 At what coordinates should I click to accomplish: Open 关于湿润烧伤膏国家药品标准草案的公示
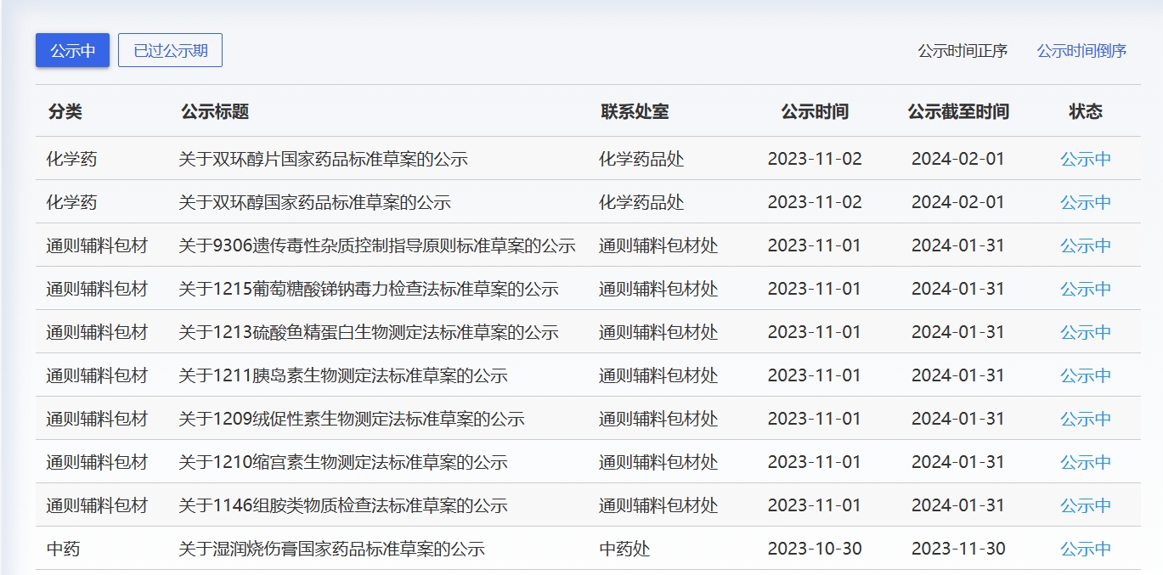331,549
